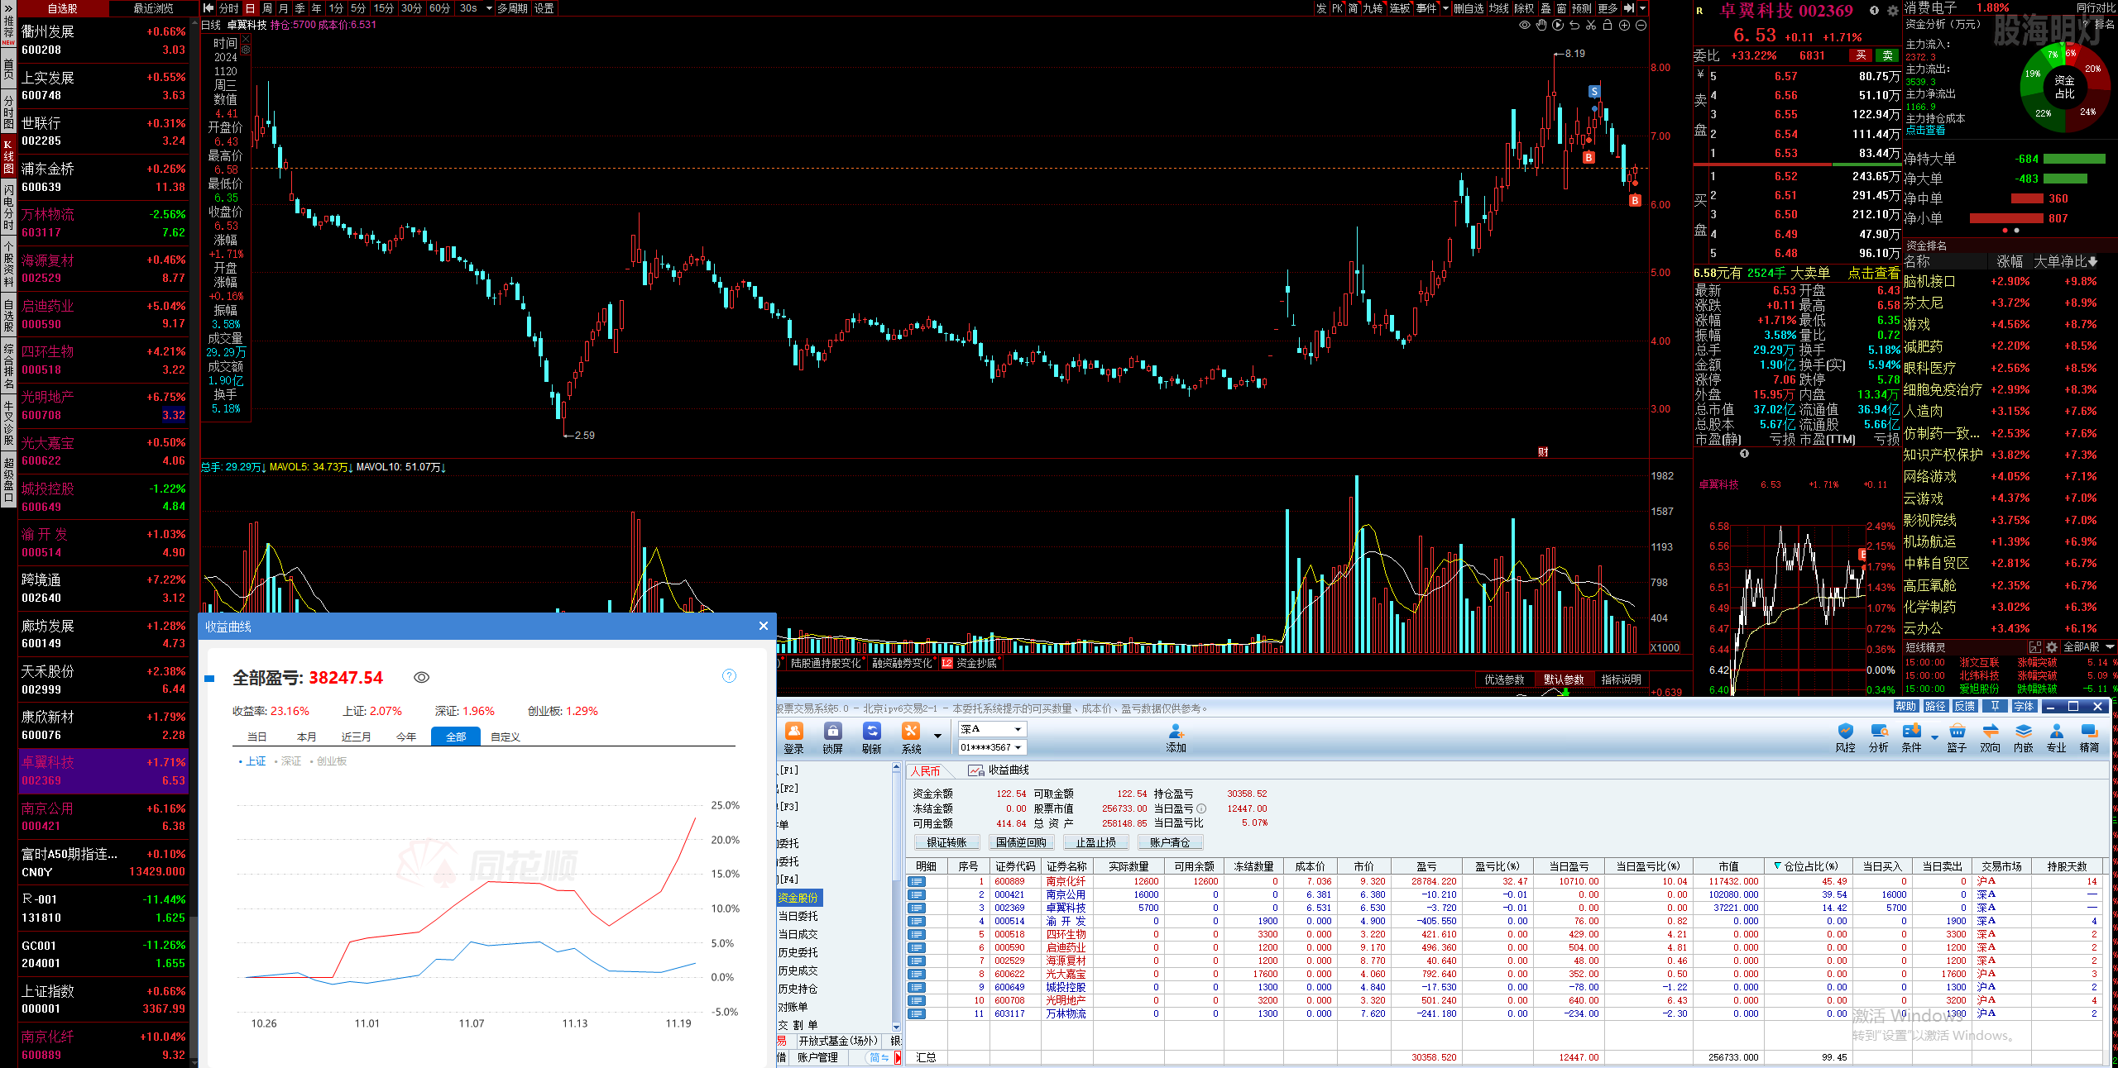This screenshot has height=1068, width=2118.
Task: Click the 条件 conditional order icon
Action: pos(1911,737)
